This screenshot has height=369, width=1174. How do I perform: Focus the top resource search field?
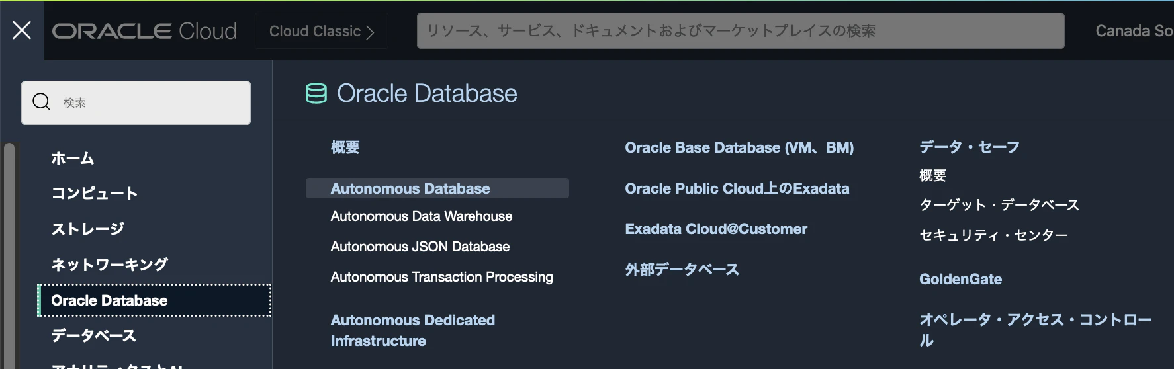[x=741, y=31]
